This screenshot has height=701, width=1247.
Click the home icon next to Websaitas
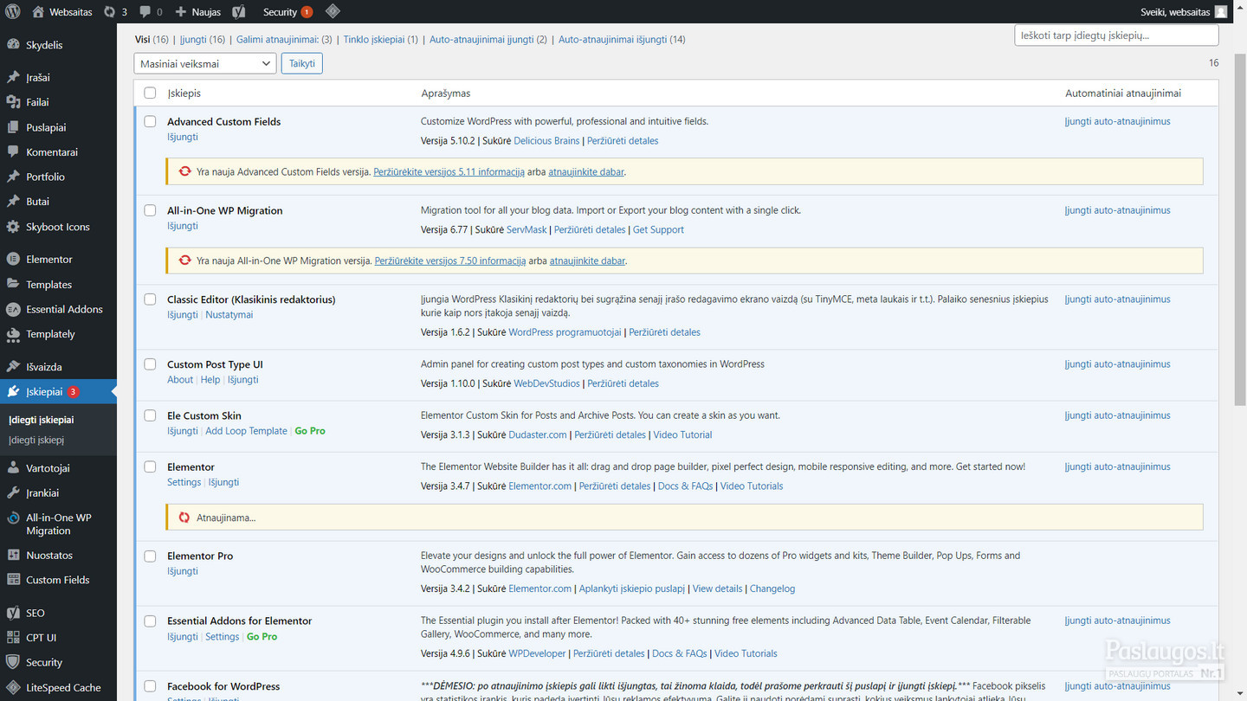tap(38, 11)
